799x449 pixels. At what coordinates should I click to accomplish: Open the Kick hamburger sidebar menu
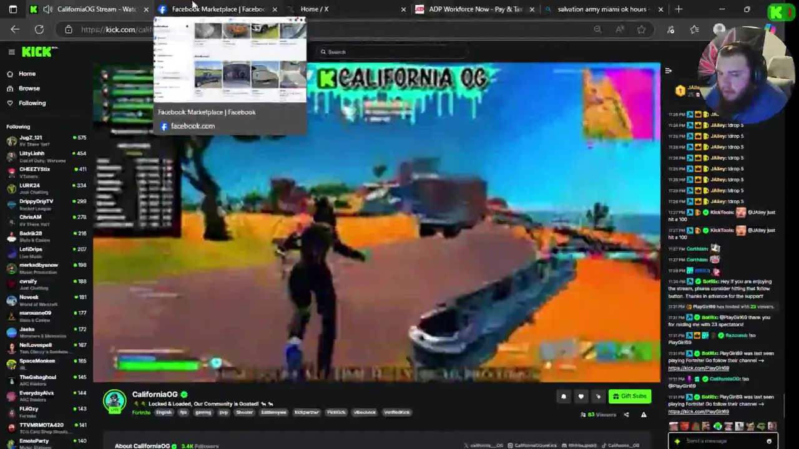point(11,52)
